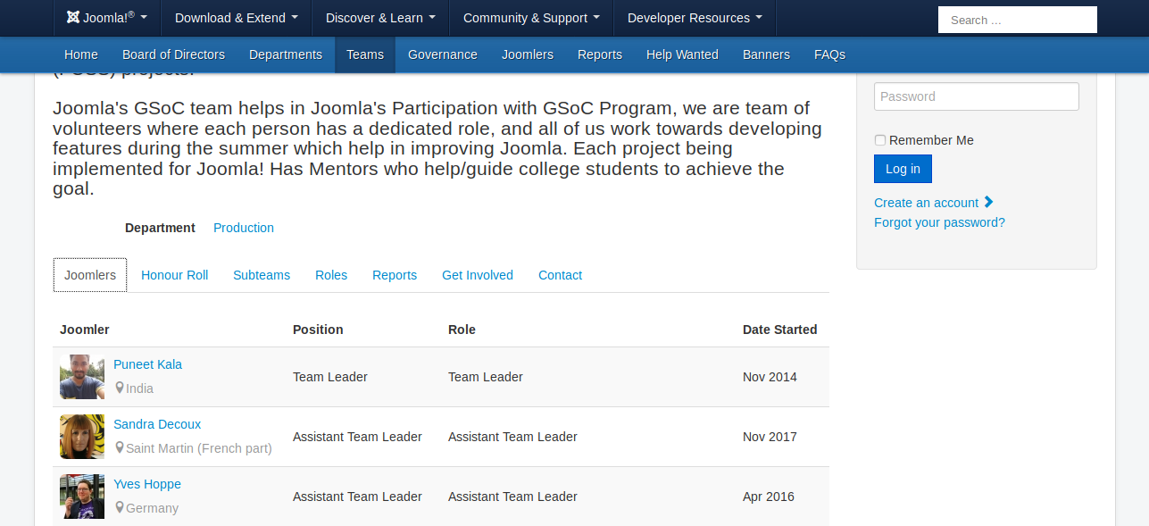The height and width of the screenshot is (526, 1149).
Task: Open the Discover & Learn dropdown menu
Action: tap(380, 18)
